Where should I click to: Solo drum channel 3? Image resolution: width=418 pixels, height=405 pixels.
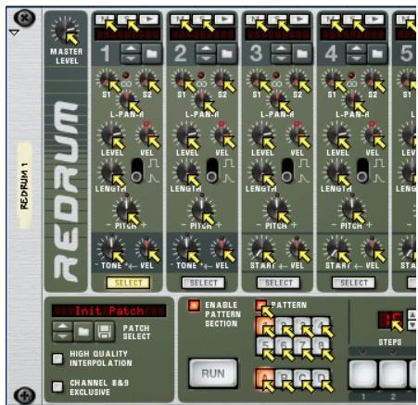pyautogui.click(x=277, y=19)
